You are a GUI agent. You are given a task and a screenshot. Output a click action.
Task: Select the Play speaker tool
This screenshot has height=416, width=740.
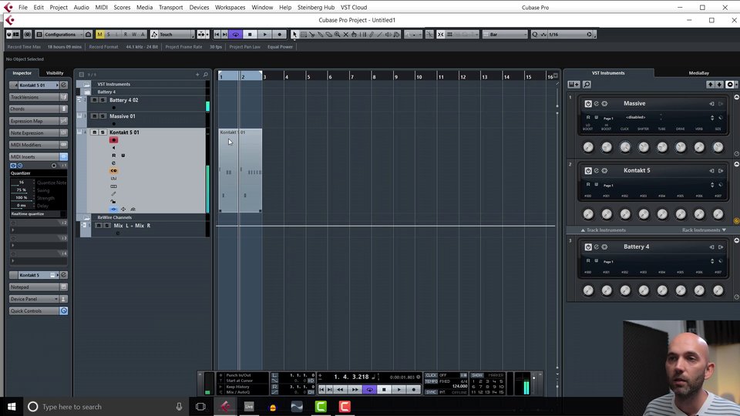coord(388,35)
